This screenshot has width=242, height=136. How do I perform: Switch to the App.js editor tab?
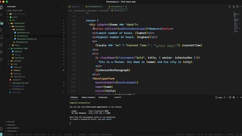click(x=74, y=7)
